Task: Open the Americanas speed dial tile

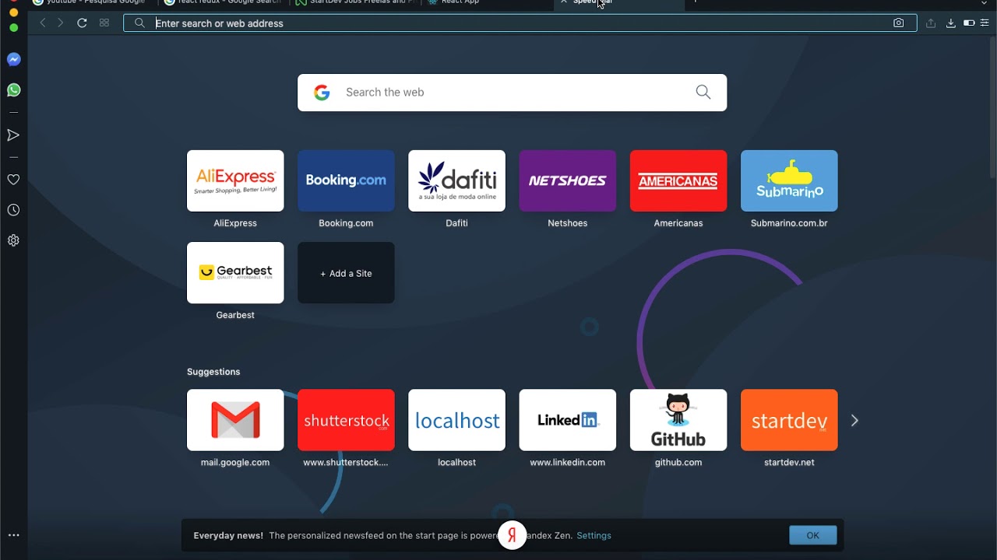Action: 678,180
